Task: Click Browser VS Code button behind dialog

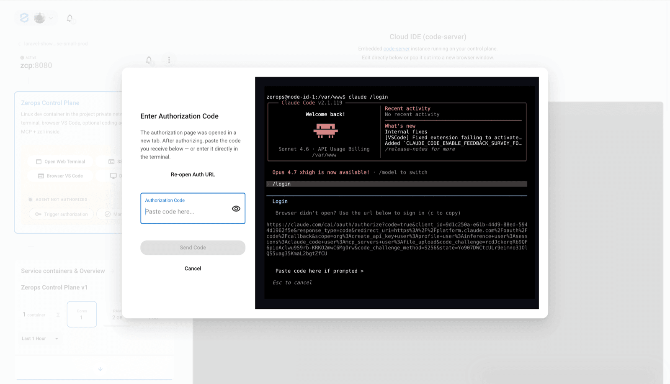Action: click(x=61, y=176)
